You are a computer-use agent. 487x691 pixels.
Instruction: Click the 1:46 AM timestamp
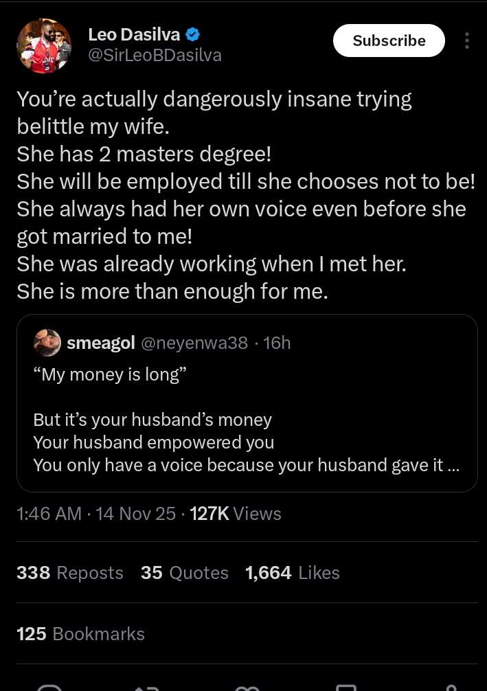click(49, 513)
